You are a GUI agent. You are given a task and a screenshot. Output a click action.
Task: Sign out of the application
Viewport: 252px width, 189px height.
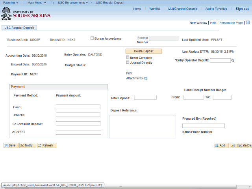click(242, 9)
